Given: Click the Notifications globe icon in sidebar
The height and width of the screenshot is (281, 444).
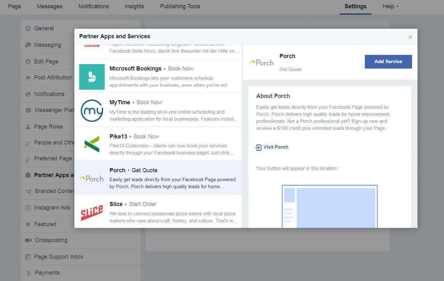Looking at the screenshot, I should point(28,94).
